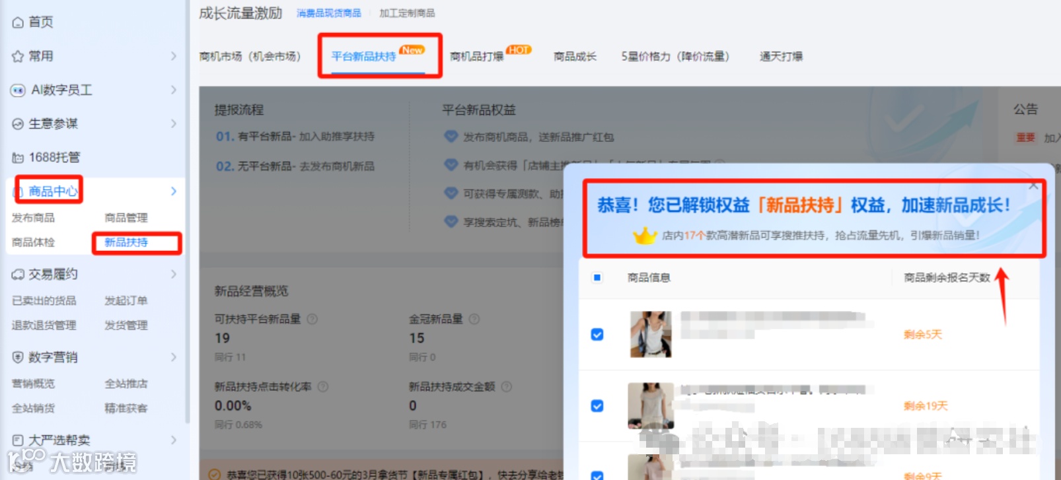
Task: Click the 数字营销 shield icon
Action: (18, 357)
